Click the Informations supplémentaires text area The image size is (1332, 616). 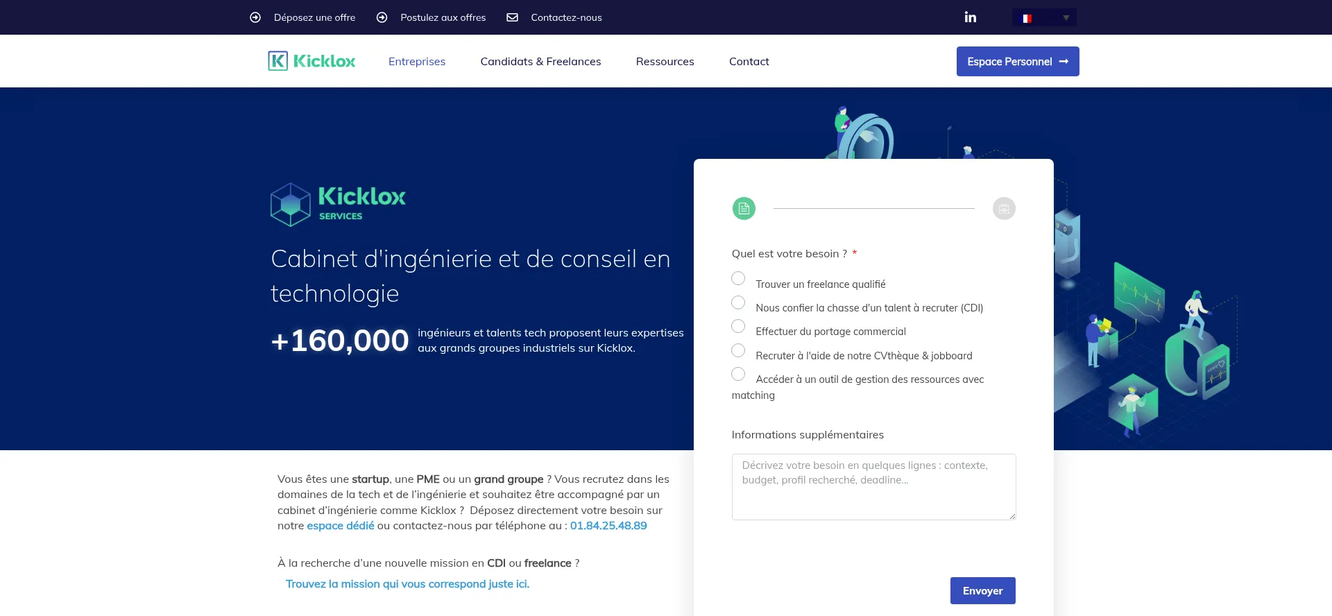coord(873,487)
